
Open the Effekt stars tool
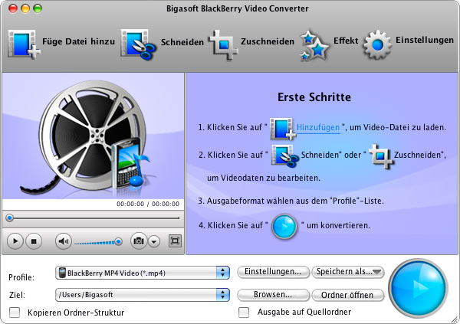pyautogui.click(x=314, y=45)
